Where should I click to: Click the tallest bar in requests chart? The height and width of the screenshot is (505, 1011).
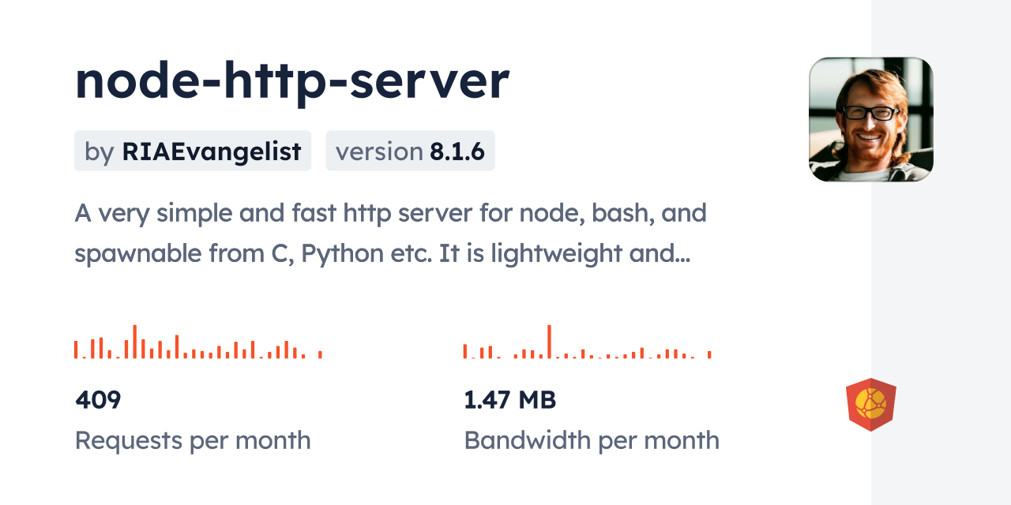pyautogui.click(x=135, y=342)
